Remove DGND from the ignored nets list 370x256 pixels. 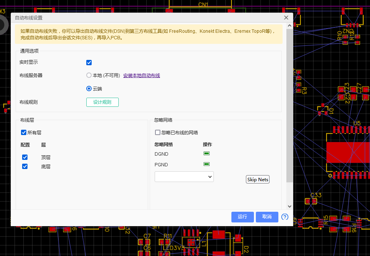point(207,153)
